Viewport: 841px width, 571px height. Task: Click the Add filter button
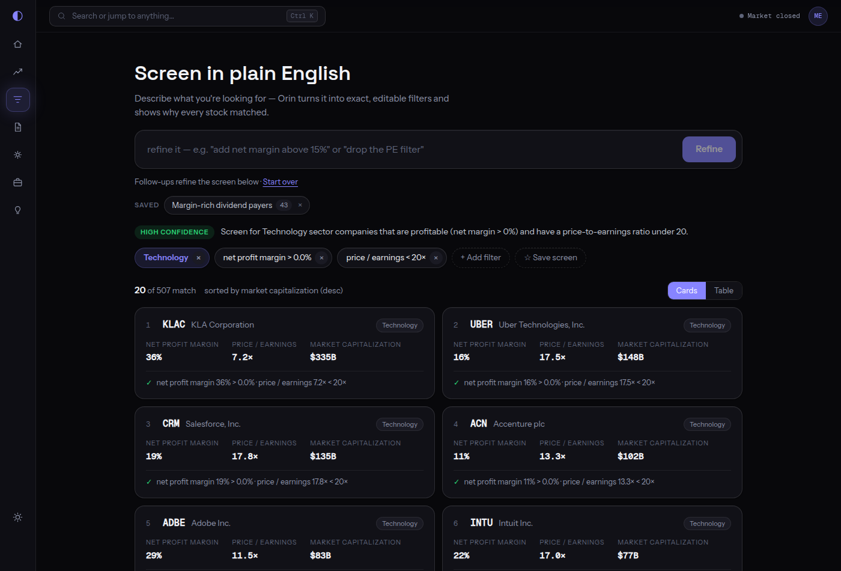coord(481,258)
